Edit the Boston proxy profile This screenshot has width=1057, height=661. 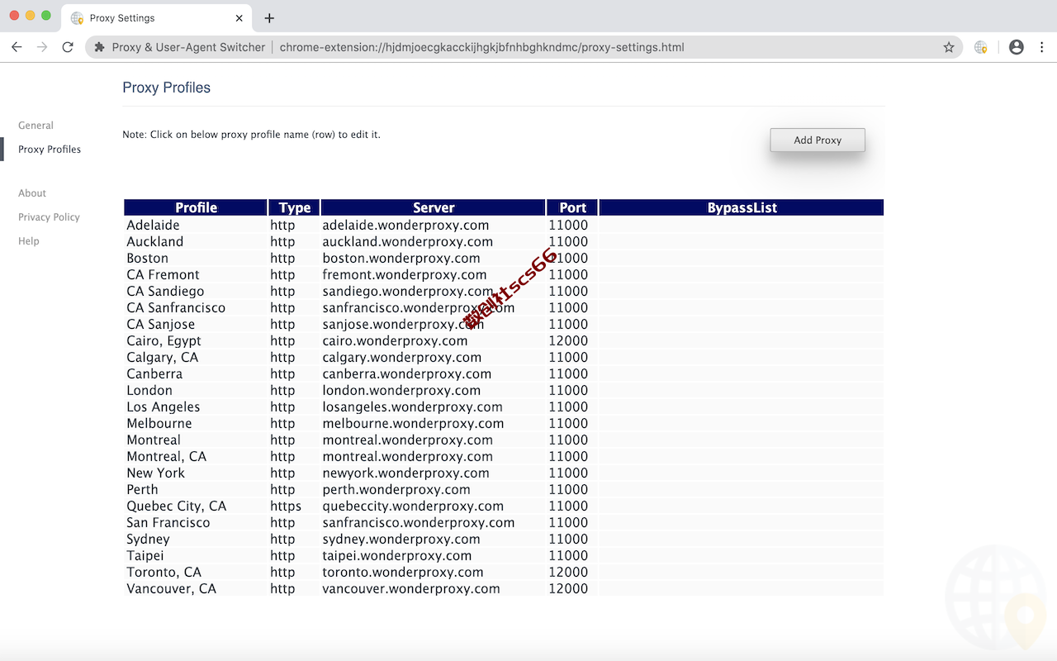[504, 258]
